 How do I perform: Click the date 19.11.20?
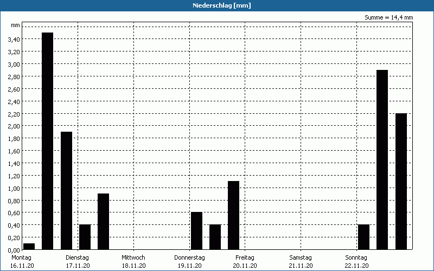click(189, 266)
